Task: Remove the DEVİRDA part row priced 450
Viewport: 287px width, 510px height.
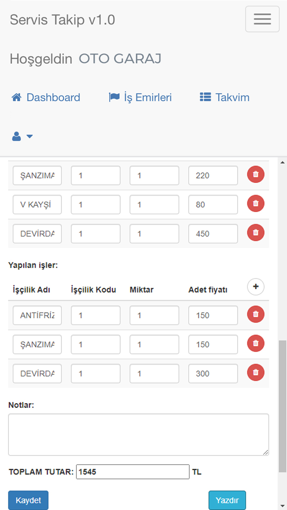Action: pos(256,232)
